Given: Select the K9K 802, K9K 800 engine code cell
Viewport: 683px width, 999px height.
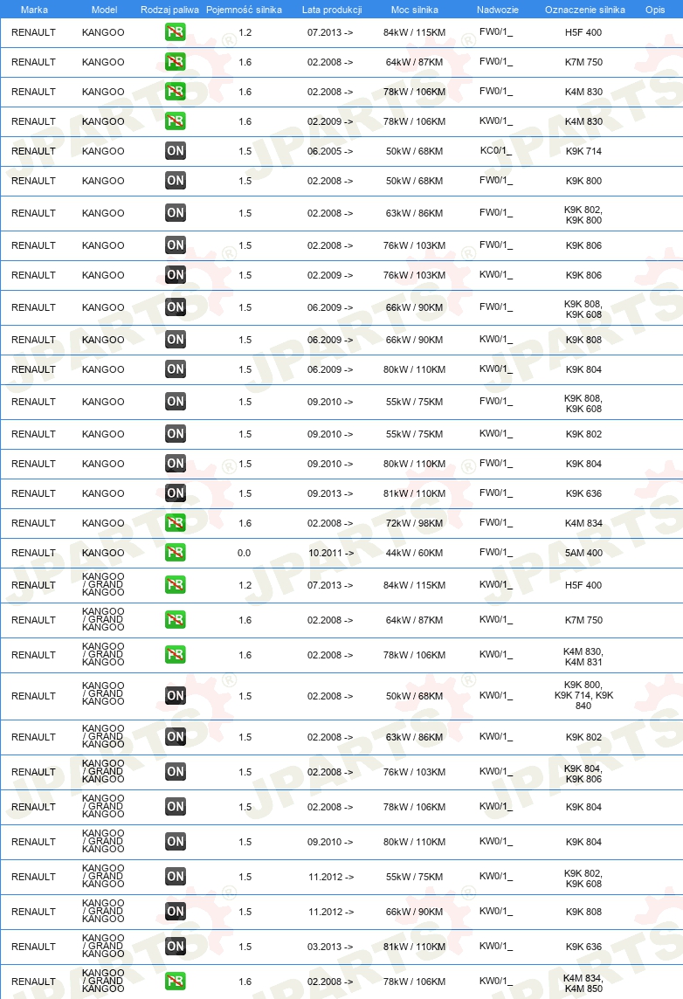Looking at the screenshot, I should 583,215.
